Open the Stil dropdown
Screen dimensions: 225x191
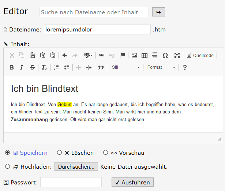click(125, 67)
